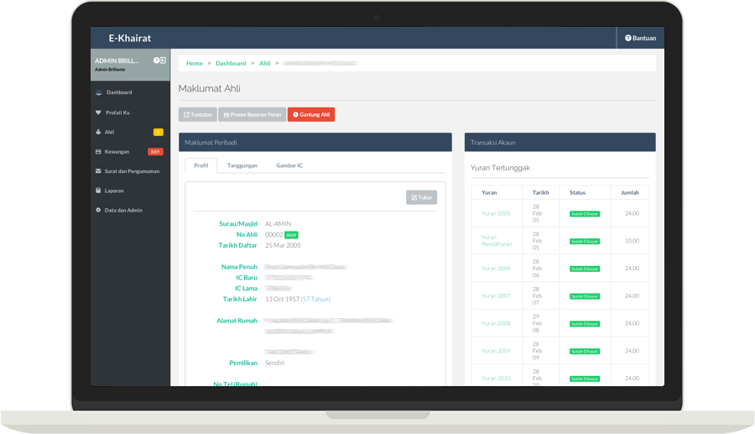Select the Profil tab
This screenshot has width=755, height=434.
coord(200,165)
